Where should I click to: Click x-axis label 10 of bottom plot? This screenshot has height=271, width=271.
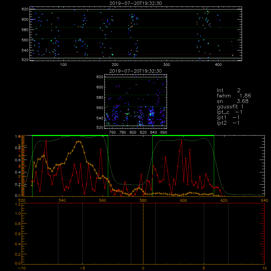[x=264, y=268]
